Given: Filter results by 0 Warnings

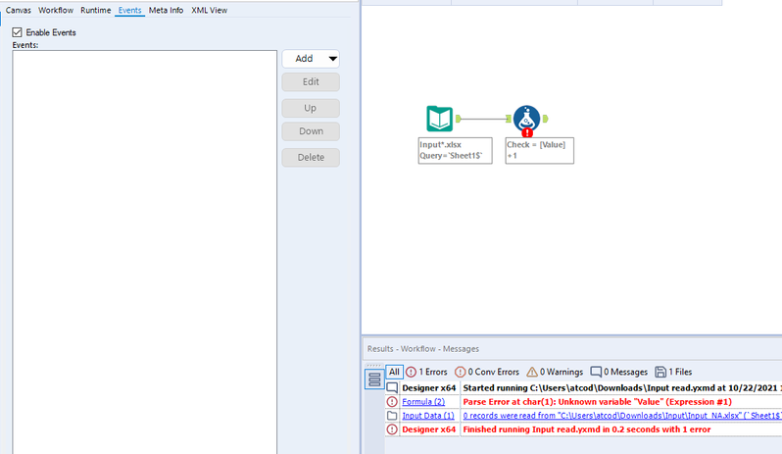Looking at the screenshot, I should pyautogui.click(x=555, y=372).
